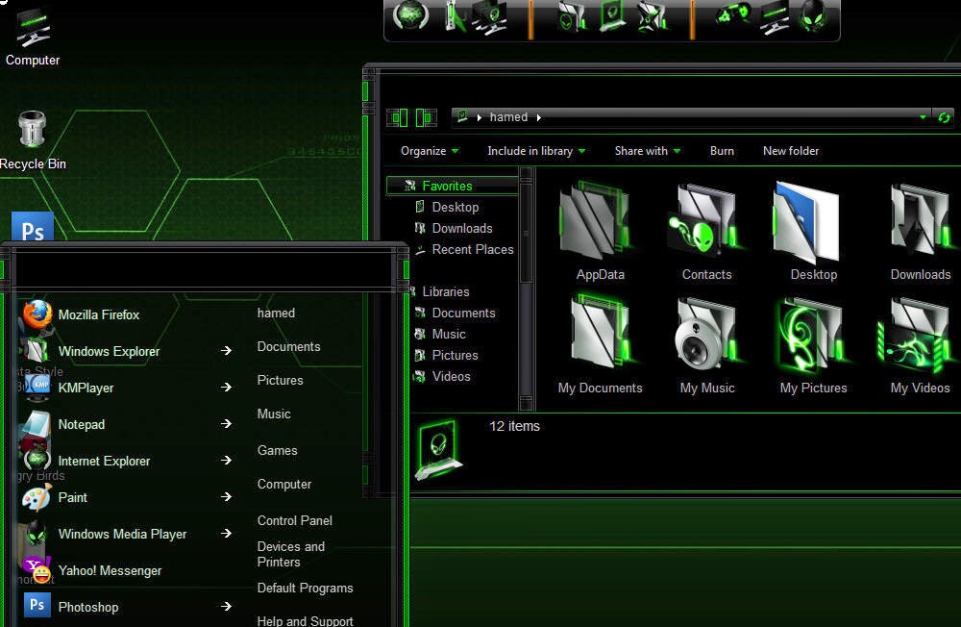Open Devices and Printers in the Start menu
The image size is (961, 627).
coord(291,554)
